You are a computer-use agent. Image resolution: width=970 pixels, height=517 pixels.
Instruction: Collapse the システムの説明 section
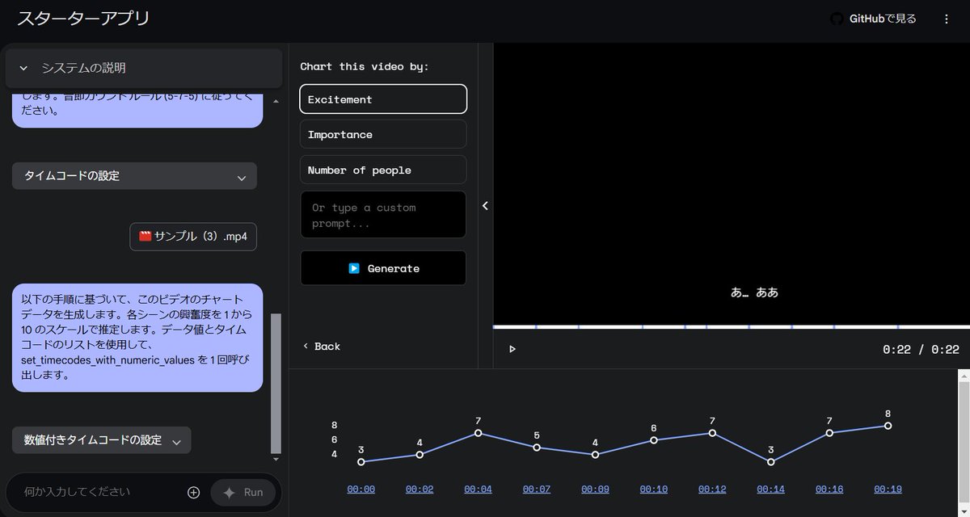click(144, 68)
